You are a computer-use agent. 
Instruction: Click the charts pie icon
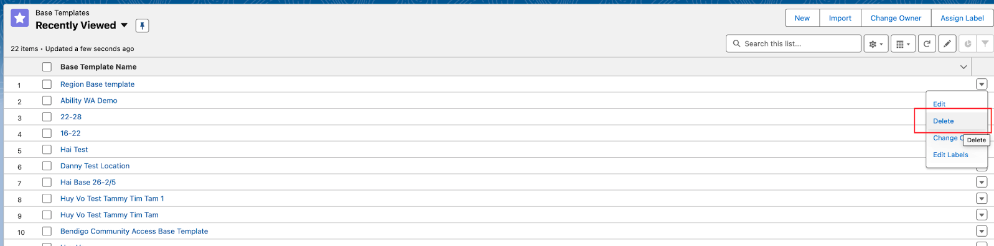967,44
